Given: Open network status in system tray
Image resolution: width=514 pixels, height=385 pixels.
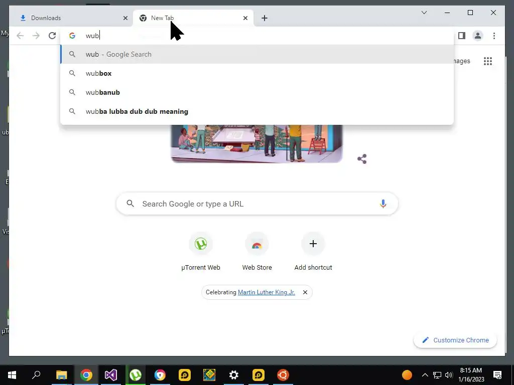Looking at the screenshot, I should [x=437, y=375].
